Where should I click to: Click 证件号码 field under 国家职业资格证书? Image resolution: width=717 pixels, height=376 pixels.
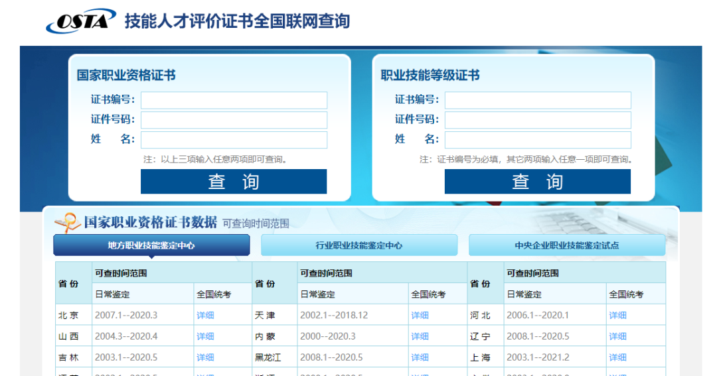[x=234, y=120]
